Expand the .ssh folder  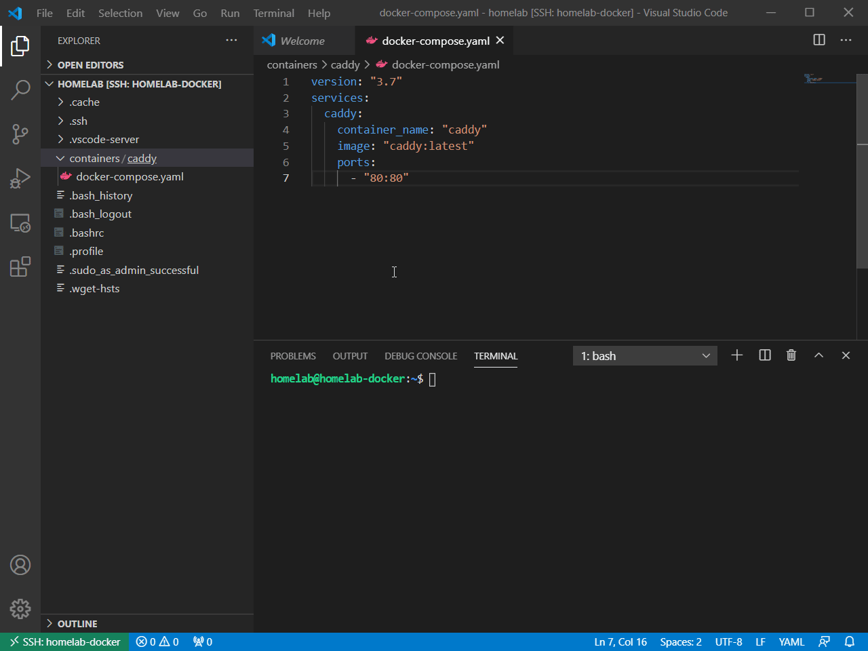tap(147, 121)
